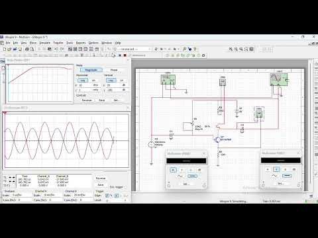Select Phase mode in Bode plotter

coord(114,70)
